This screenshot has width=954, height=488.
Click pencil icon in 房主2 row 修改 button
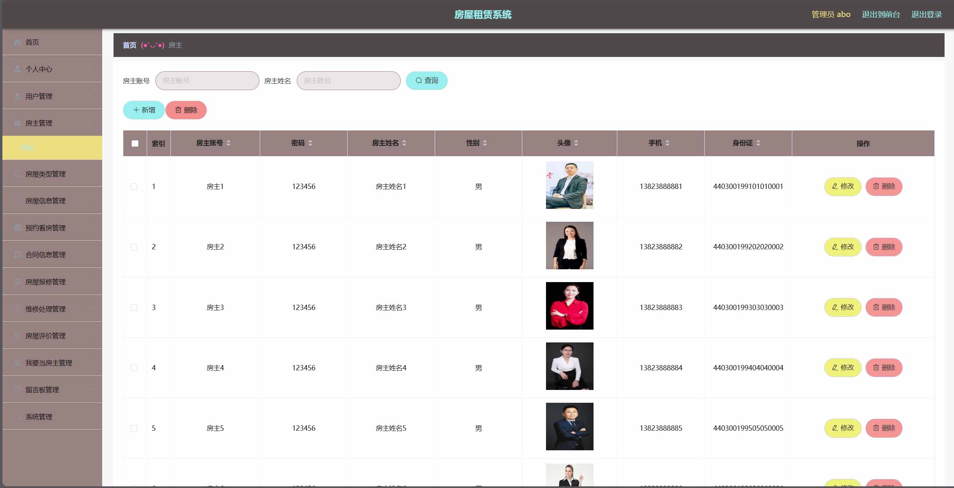[835, 247]
